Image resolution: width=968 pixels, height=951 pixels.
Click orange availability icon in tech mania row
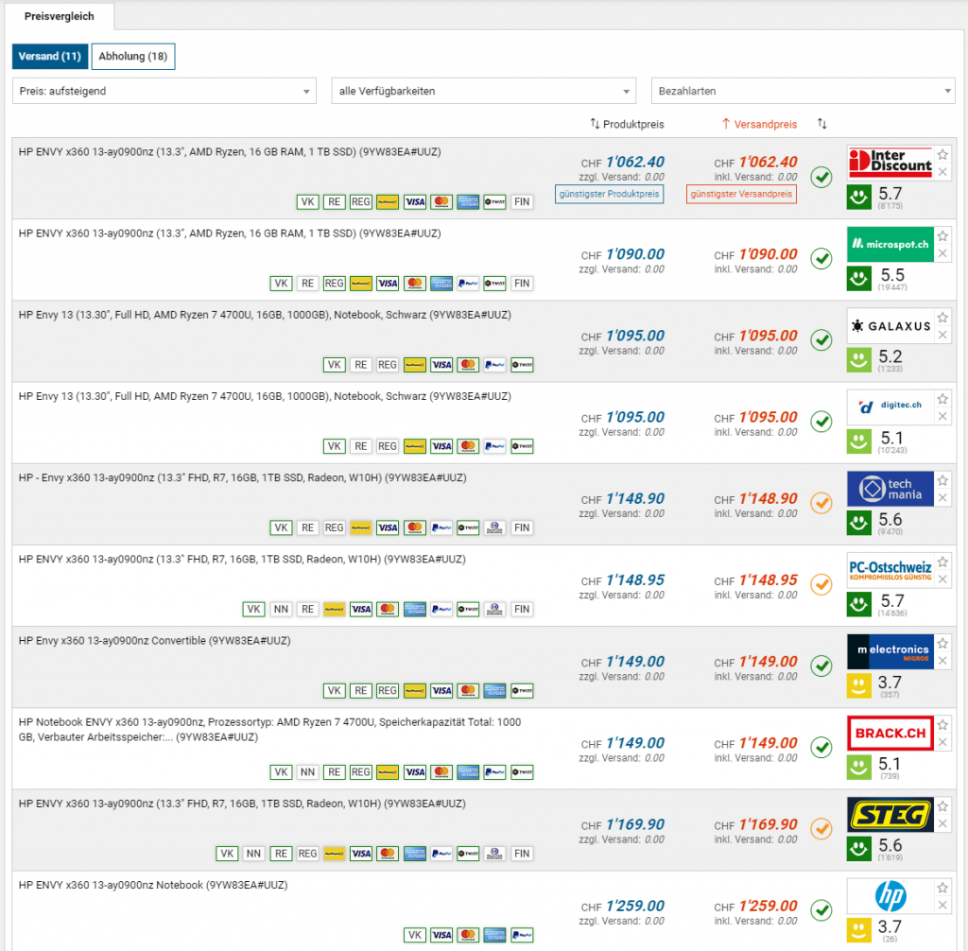pyautogui.click(x=821, y=503)
